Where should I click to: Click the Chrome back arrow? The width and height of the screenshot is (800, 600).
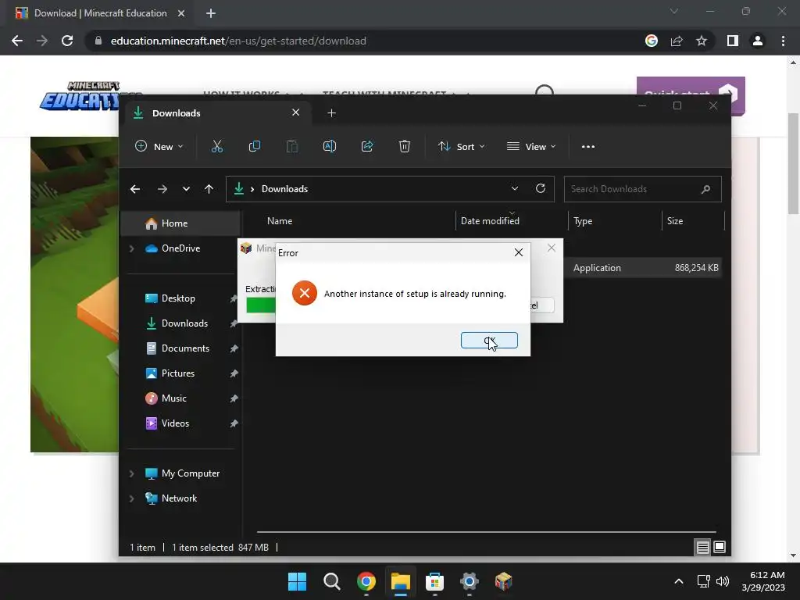pos(17,41)
